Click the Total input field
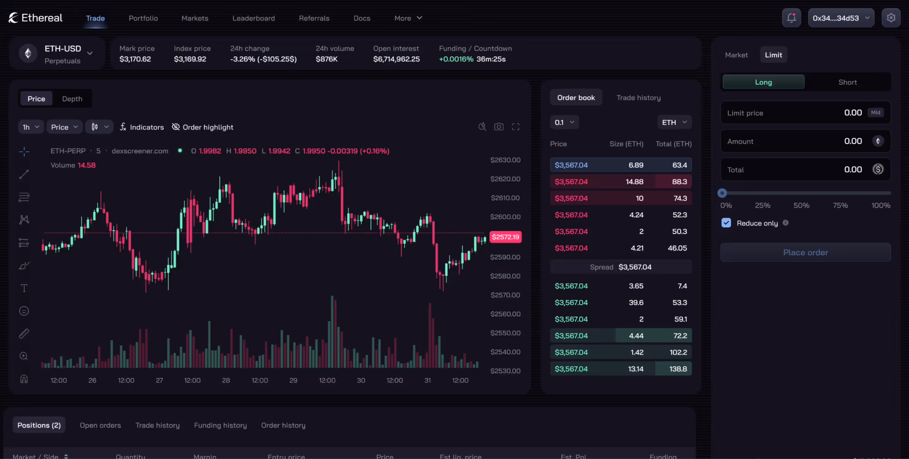Viewport: 909px width, 459px height. [805, 169]
